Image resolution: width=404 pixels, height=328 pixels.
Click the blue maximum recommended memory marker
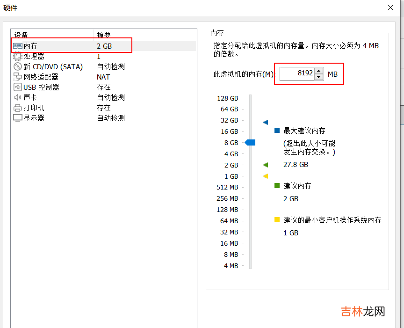[x=266, y=122]
